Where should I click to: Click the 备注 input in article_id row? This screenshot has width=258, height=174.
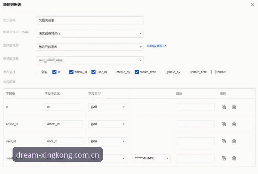pos(195,124)
